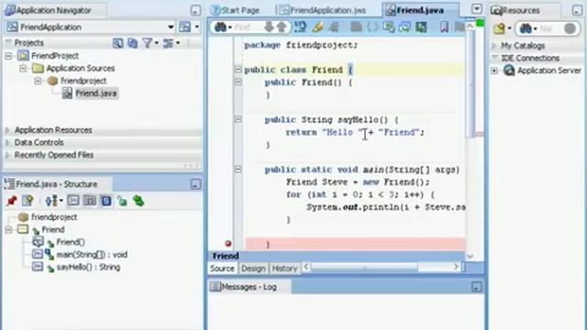Toggle show fields button in Structure toolbar
The image size is (587, 330).
90,201
